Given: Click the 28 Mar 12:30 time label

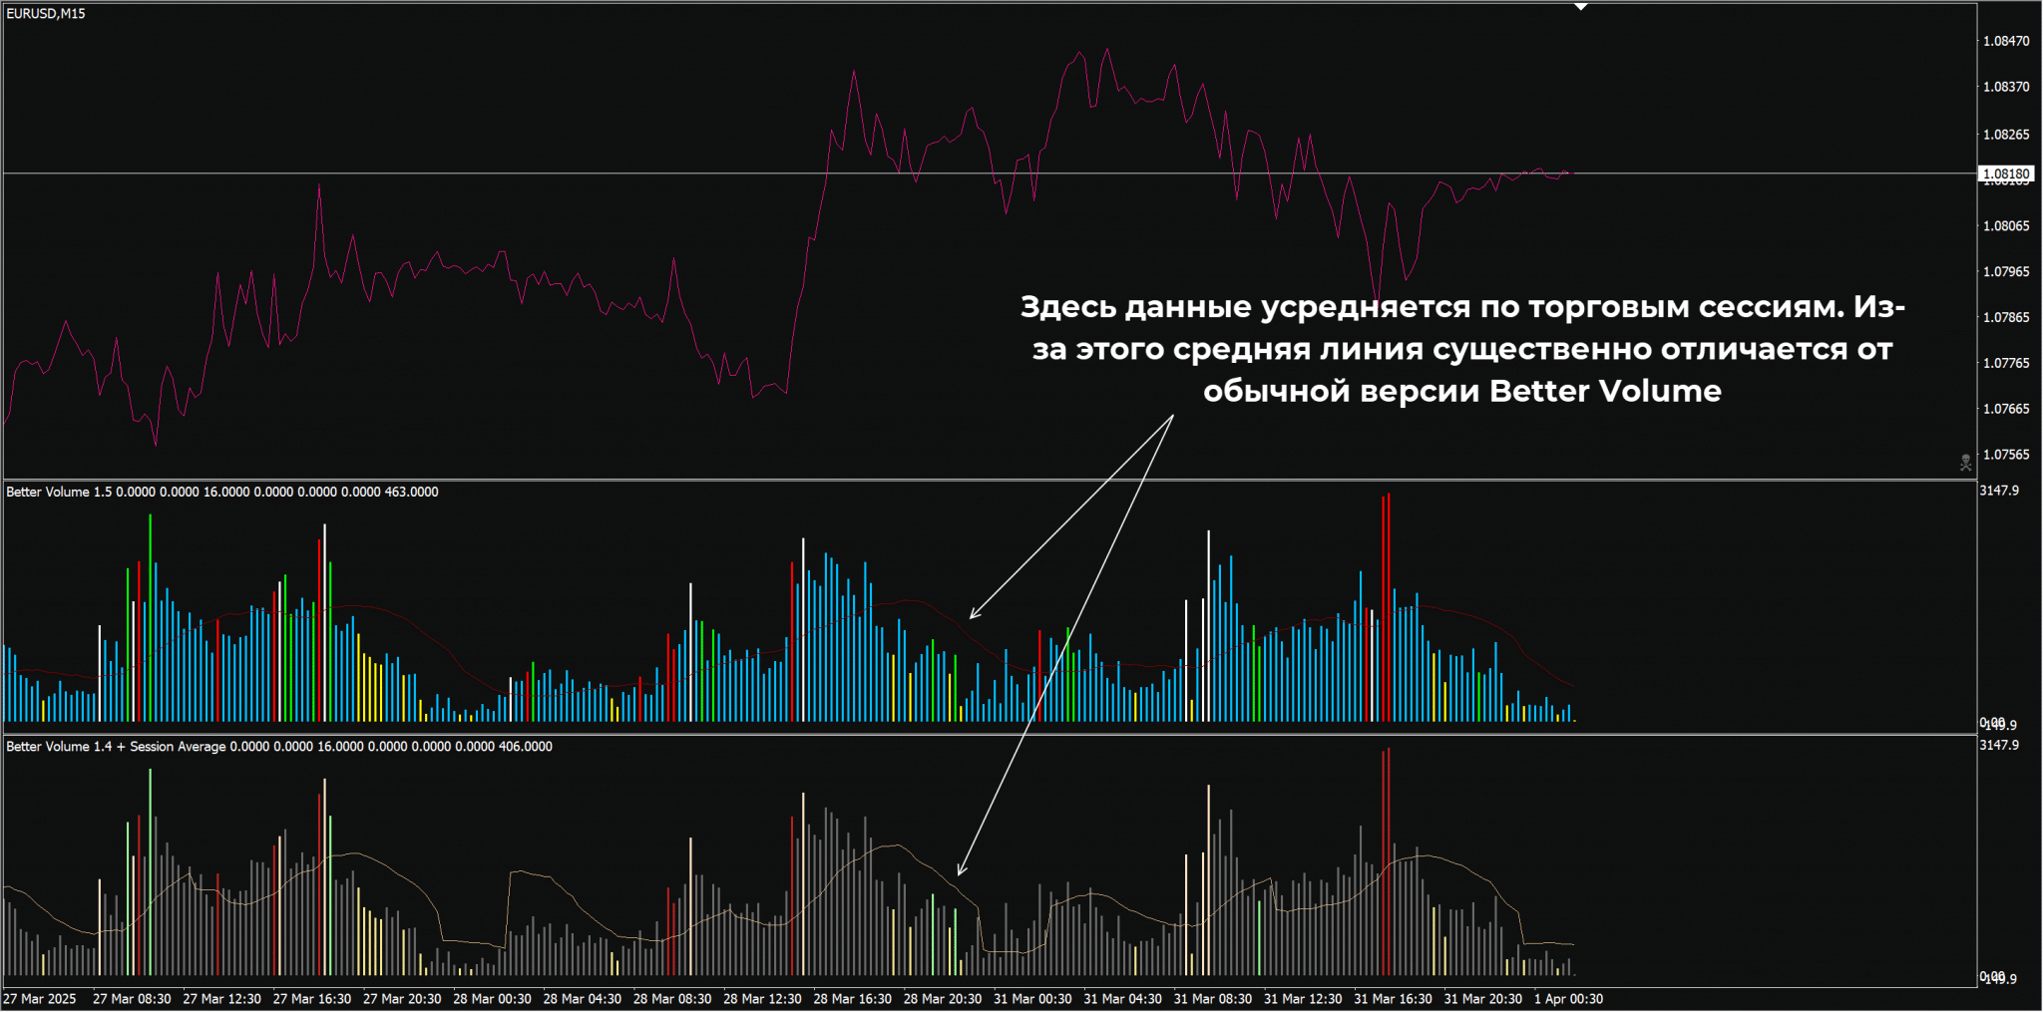Looking at the screenshot, I should pyautogui.click(x=762, y=999).
